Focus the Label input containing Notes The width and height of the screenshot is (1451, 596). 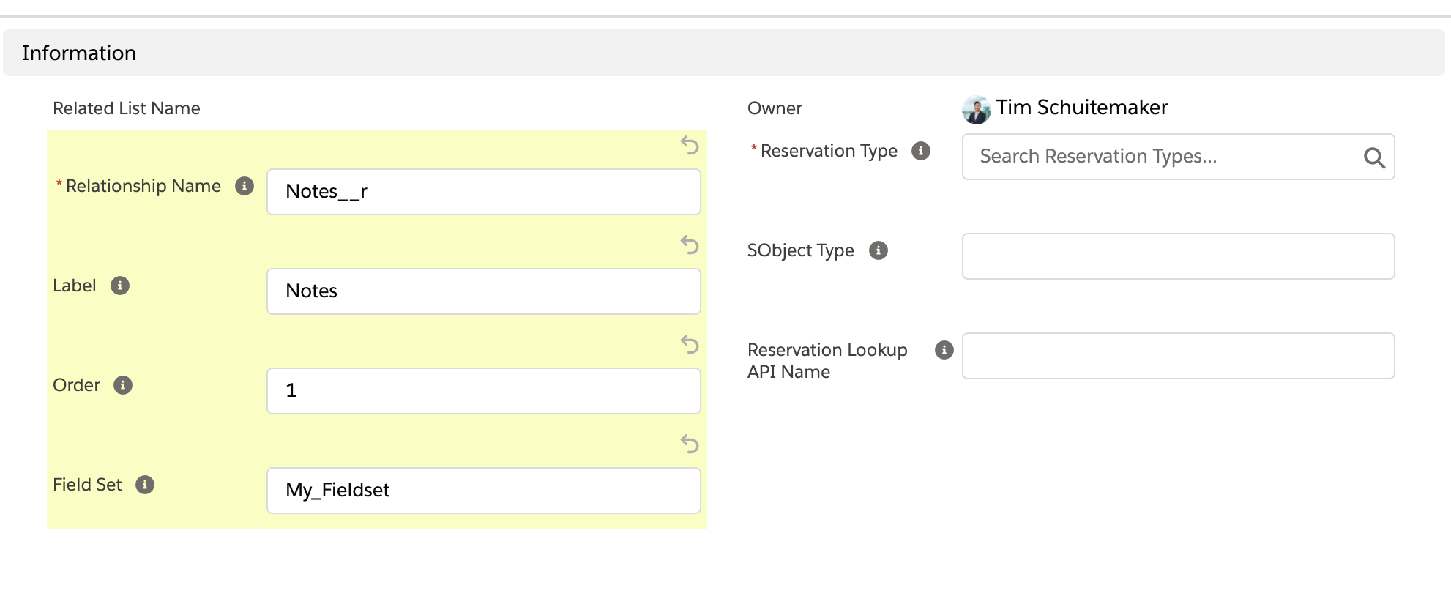(483, 291)
